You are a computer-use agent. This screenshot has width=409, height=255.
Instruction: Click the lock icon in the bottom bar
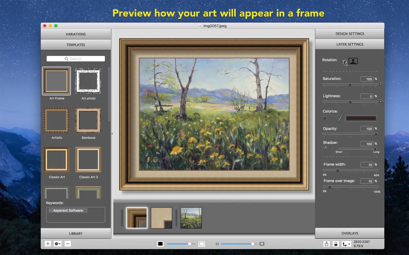click(x=336, y=244)
